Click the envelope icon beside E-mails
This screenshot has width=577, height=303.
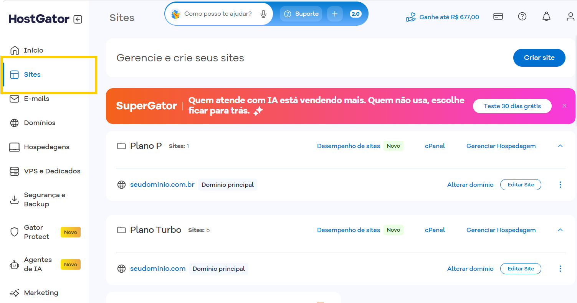pyautogui.click(x=15, y=99)
